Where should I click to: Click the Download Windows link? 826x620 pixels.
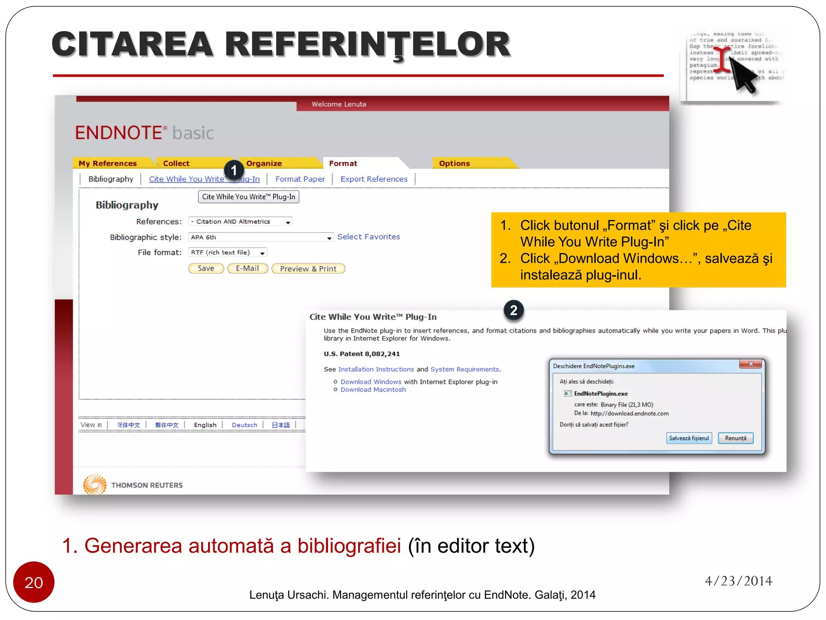coord(371,382)
